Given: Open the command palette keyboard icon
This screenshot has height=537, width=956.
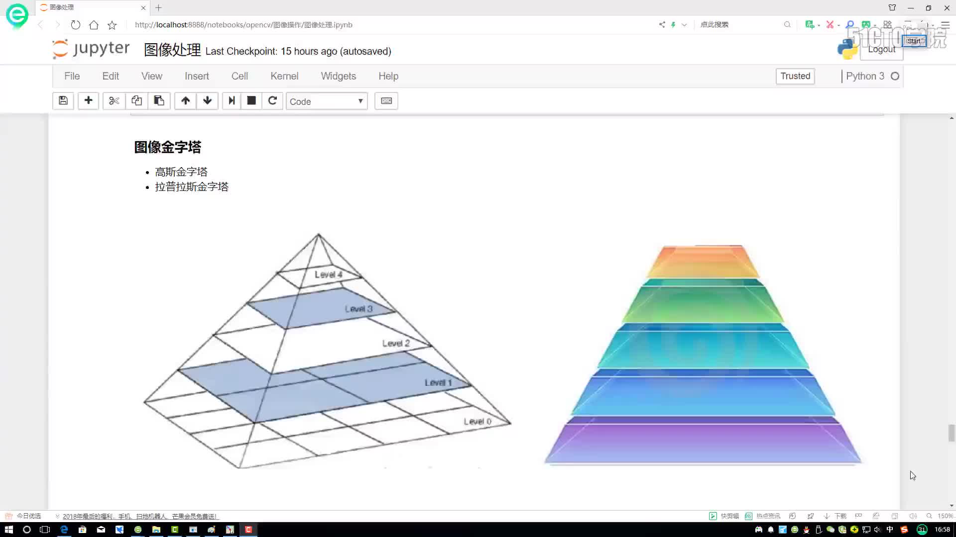Looking at the screenshot, I should coord(386,101).
